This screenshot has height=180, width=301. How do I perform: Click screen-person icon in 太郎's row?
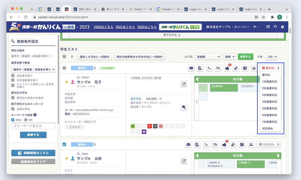251,145
